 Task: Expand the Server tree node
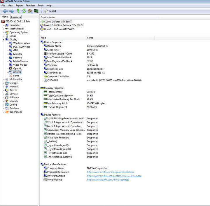pyautogui.click(x=3, y=36)
